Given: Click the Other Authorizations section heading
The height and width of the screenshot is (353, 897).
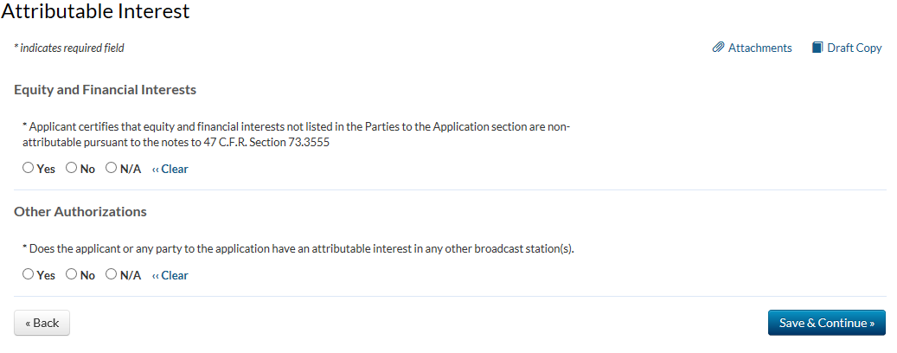Looking at the screenshot, I should click(80, 212).
